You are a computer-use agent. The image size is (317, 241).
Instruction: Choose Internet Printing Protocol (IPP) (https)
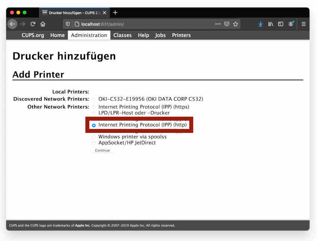tap(94, 107)
